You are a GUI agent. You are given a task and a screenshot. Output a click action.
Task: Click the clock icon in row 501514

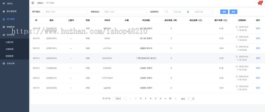point(237,57)
